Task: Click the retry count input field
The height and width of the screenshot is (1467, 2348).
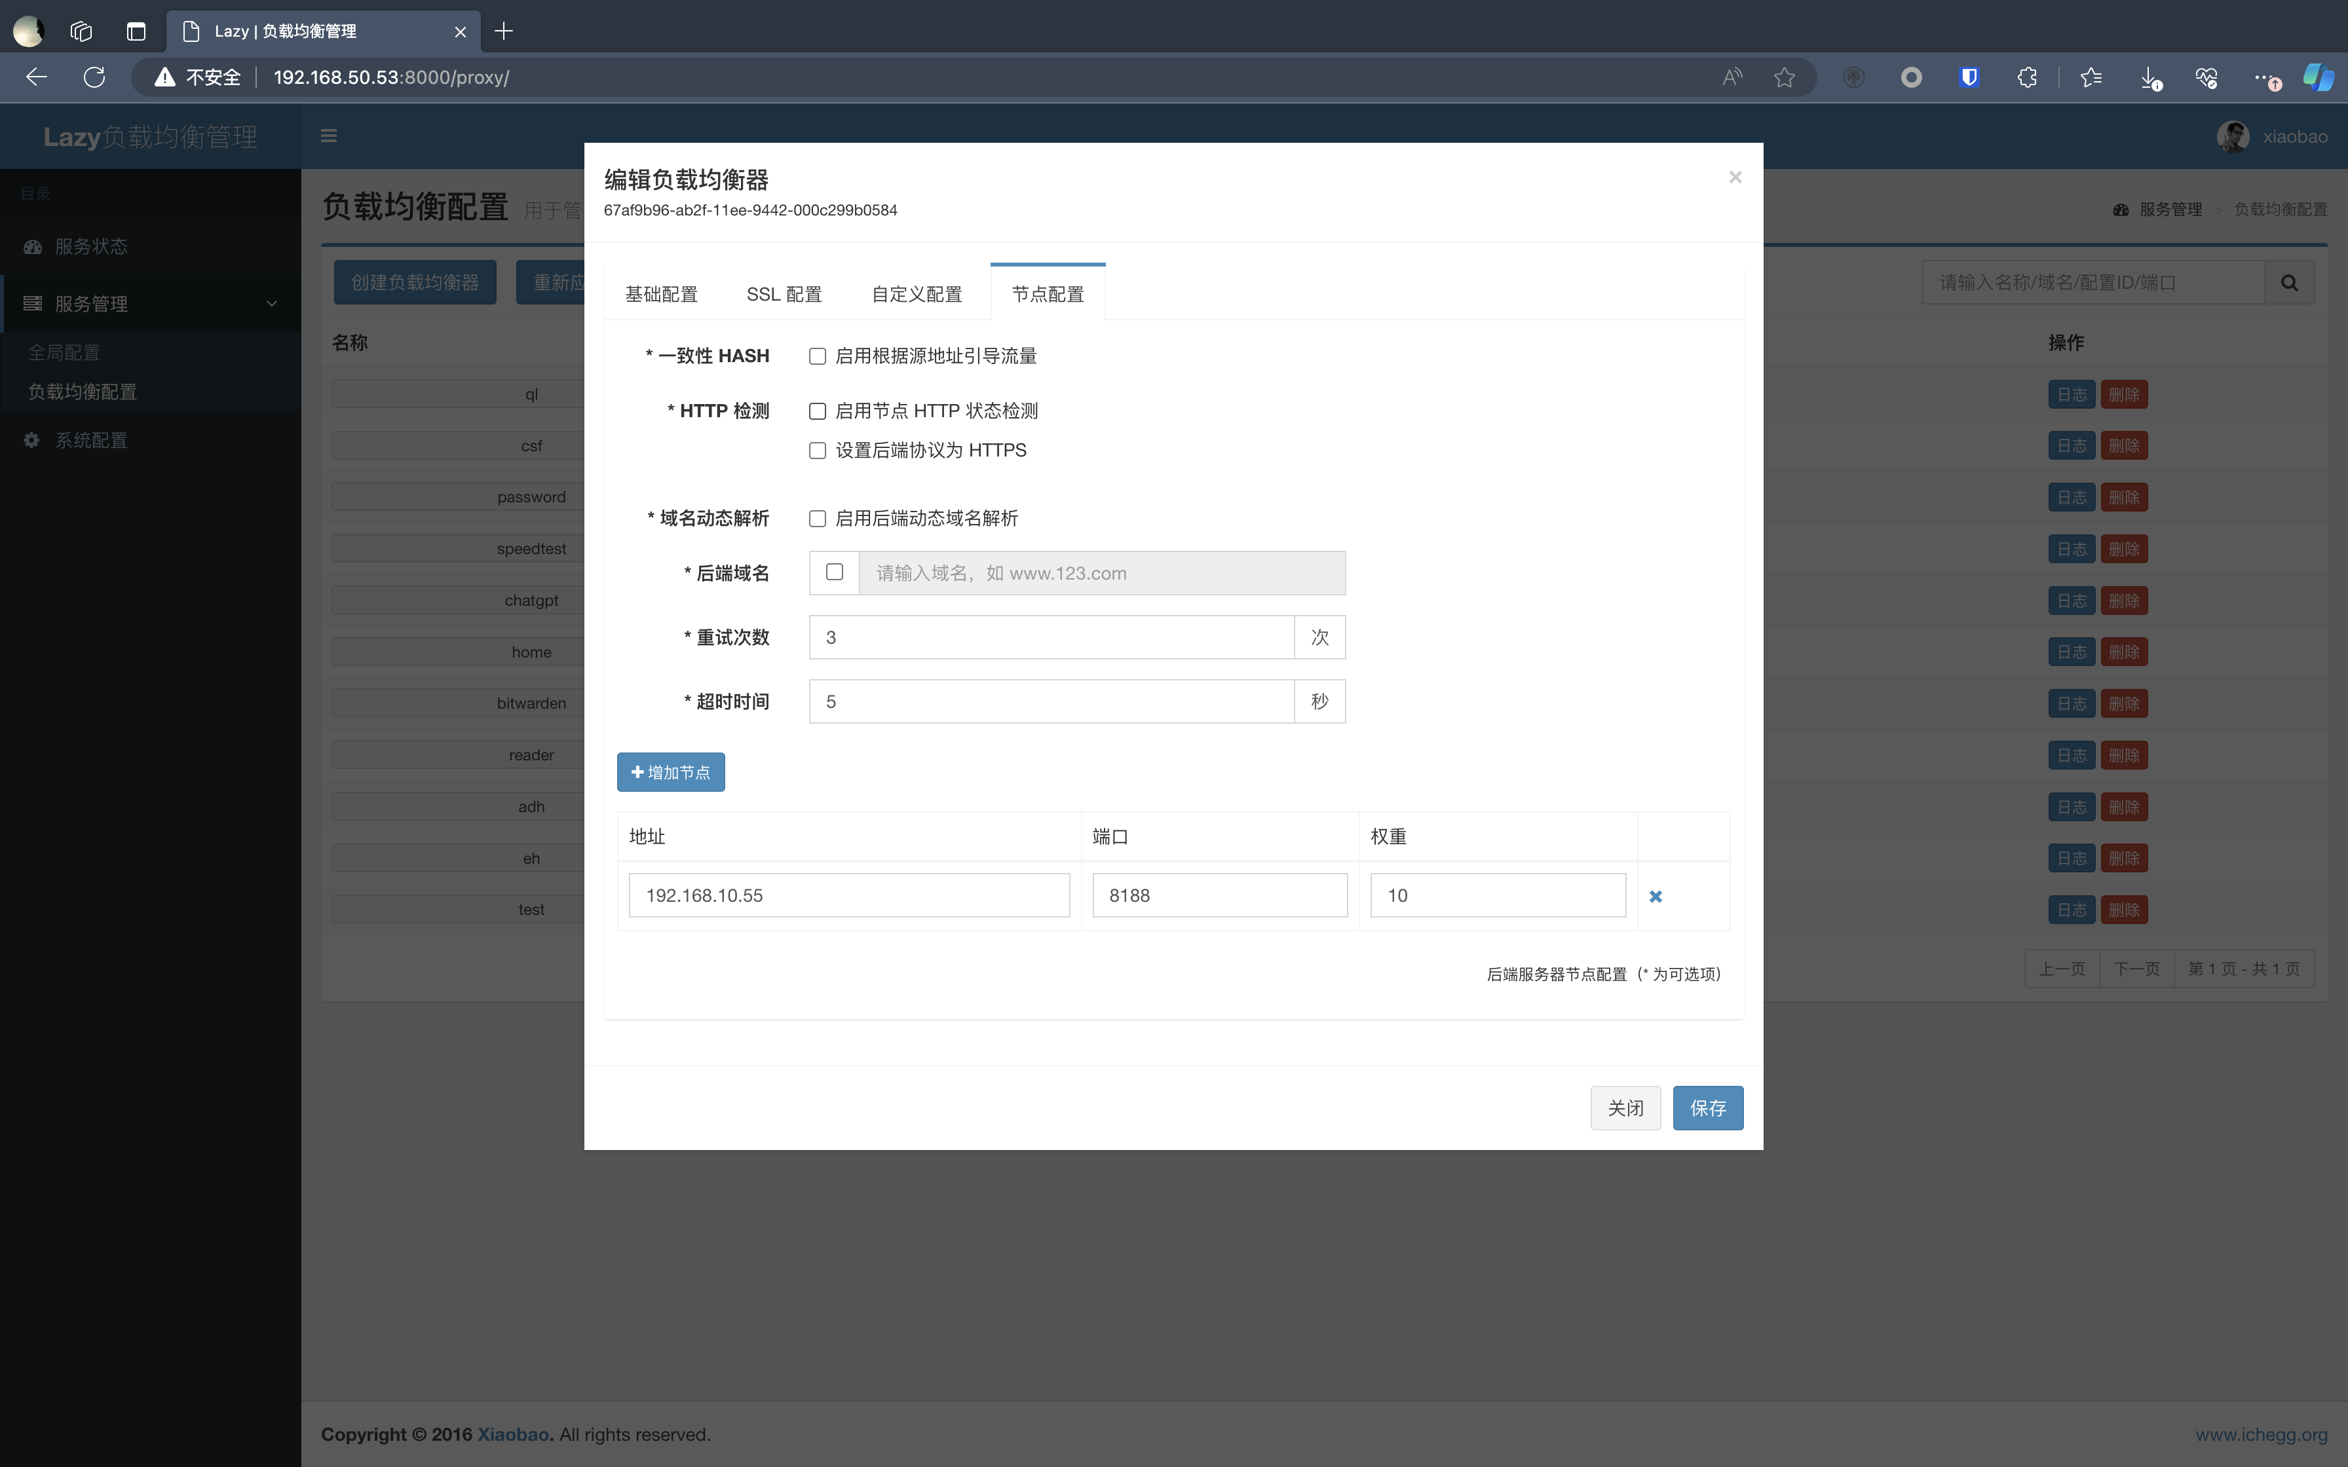Action: tap(1051, 637)
